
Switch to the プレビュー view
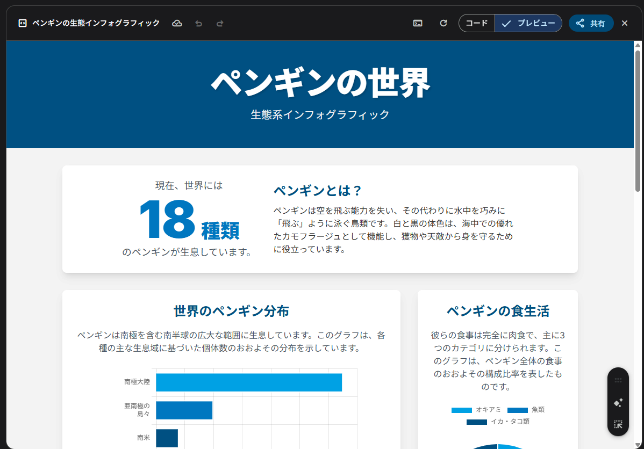[x=528, y=23]
